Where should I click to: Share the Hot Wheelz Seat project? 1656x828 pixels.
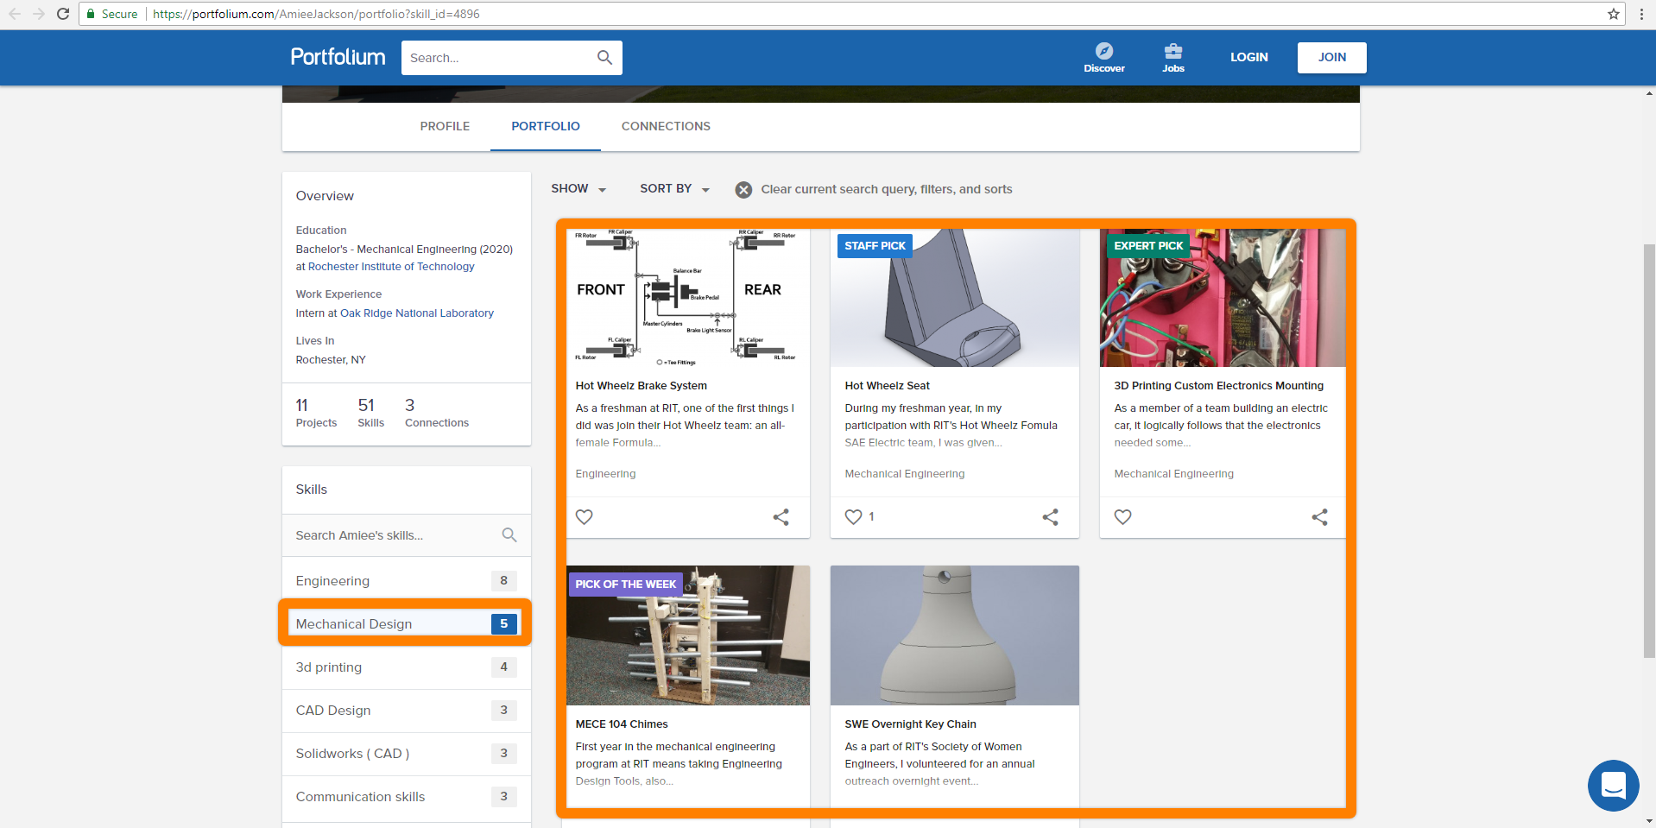1051,517
